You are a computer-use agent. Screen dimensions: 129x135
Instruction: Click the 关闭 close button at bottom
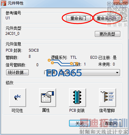80,123
